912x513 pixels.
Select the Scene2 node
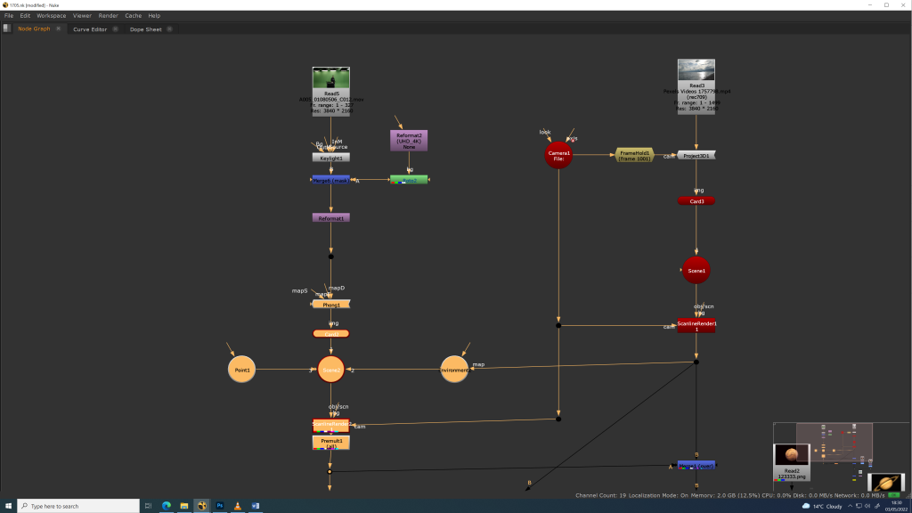(x=331, y=370)
